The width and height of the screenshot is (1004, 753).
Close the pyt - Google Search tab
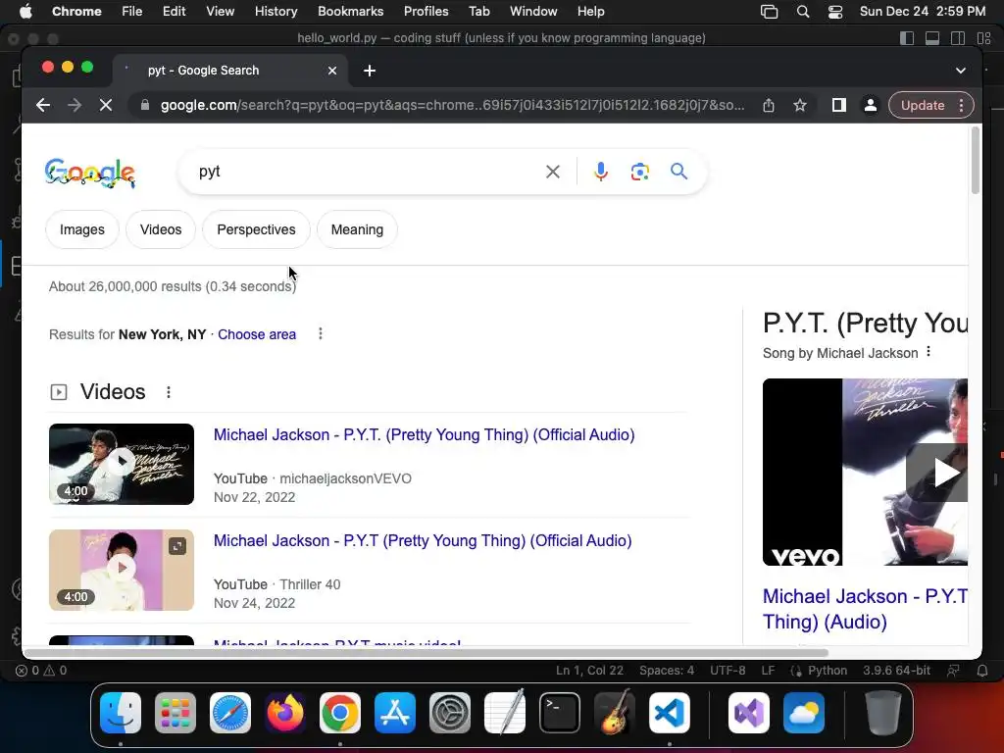331,71
